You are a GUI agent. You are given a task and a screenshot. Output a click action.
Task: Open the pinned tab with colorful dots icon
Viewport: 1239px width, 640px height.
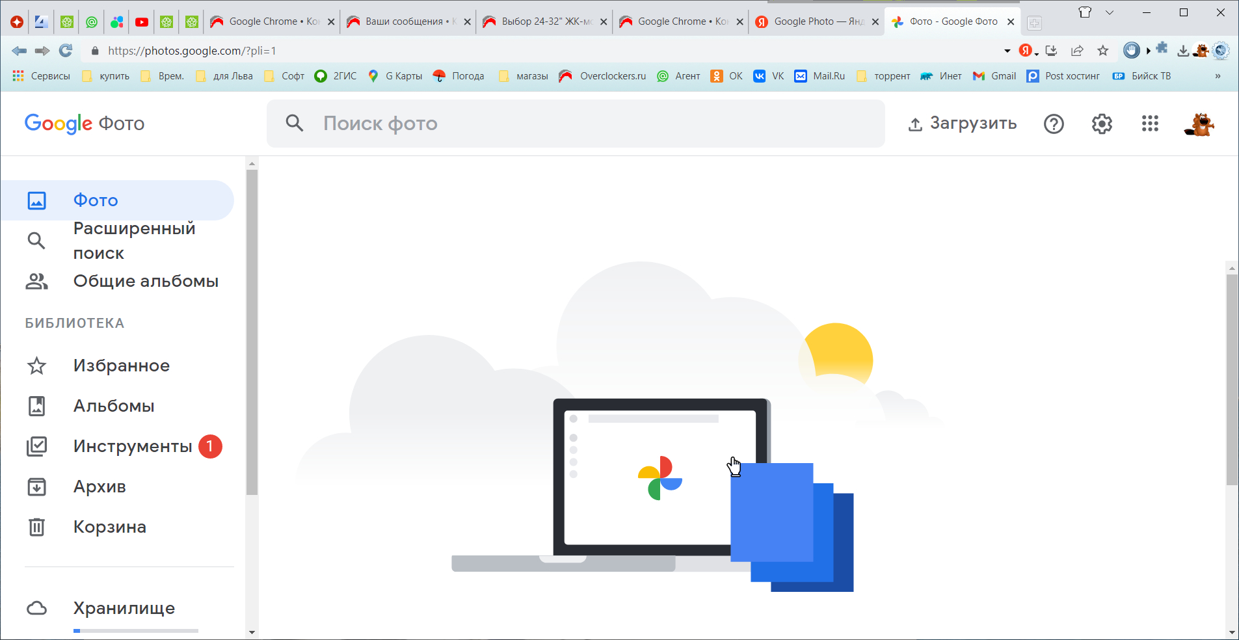point(116,22)
